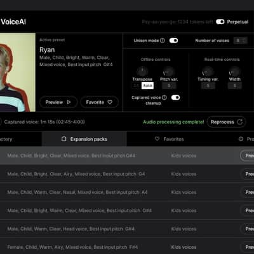Click the Width value field
This screenshot has height=254, width=254.
pyautogui.click(x=235, y=86)
